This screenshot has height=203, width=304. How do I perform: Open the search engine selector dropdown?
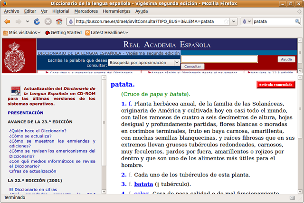point(247,21)
